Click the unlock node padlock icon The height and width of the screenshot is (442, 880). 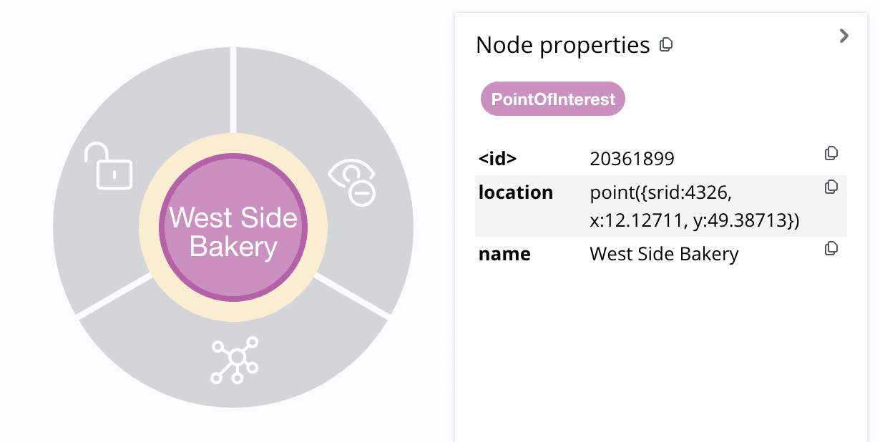(x=109, y=166)
